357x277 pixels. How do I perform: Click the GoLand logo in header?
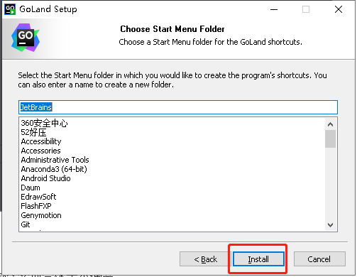pos(26,38)
